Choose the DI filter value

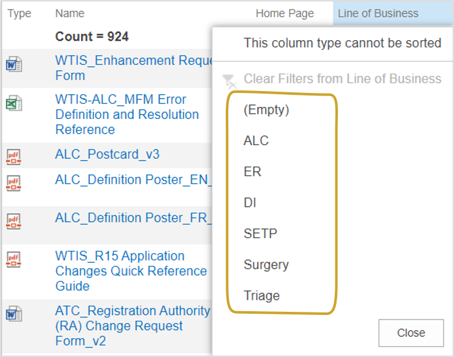[x=250, y=202]
